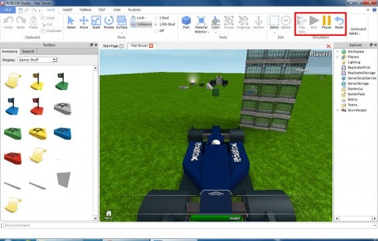Screen dimensions: 378x241
Task: Pick the yellow flag model thumbnail
Action: click(x=37, y=81)
